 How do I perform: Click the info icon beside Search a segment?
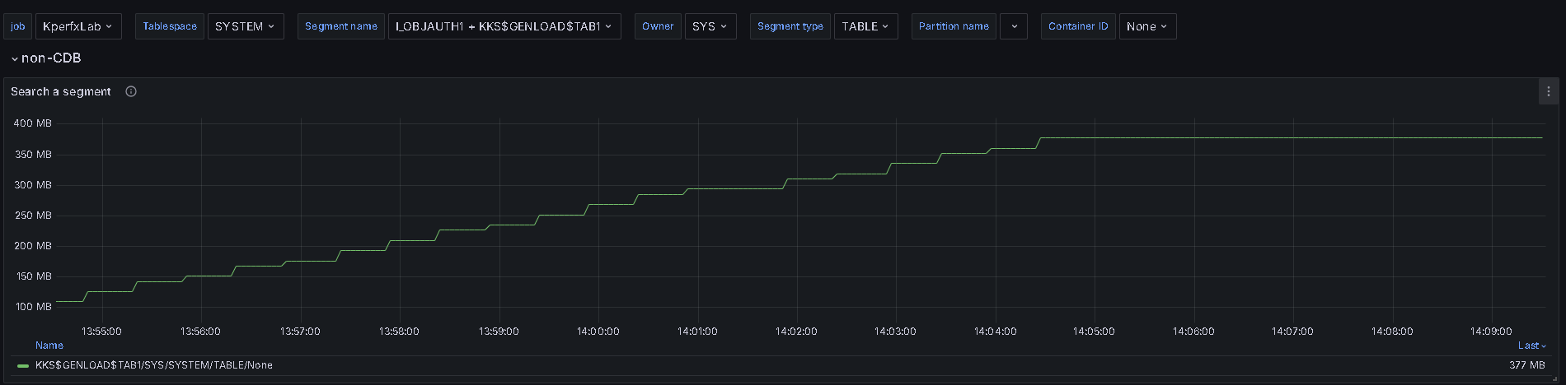click(x=131, y=91)
